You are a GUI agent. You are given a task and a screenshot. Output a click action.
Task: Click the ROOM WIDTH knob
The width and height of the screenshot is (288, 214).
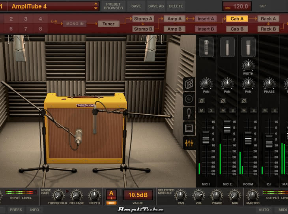(248, 66)
